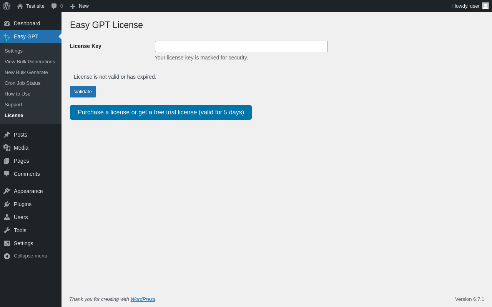Follow the WordPress footer link
The height and width of the screenshot is (307, 492).
pyautogui.click(x=143, y=299)
